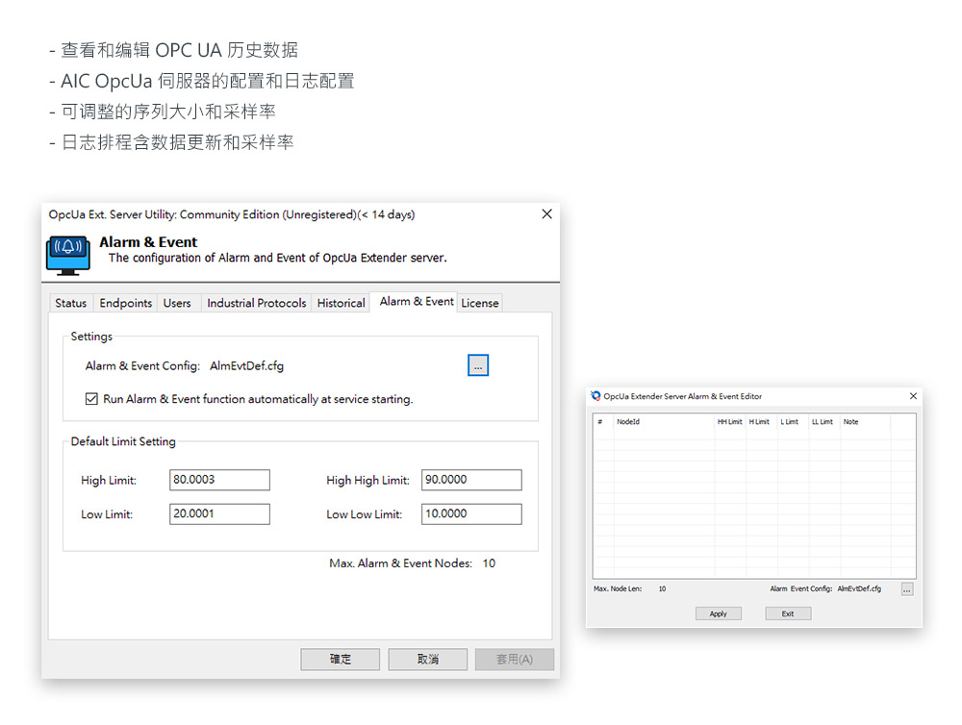The height and width of the screenshot is (725, 962).
Task: Click the L Limit column header
Action: coord(793,422)
